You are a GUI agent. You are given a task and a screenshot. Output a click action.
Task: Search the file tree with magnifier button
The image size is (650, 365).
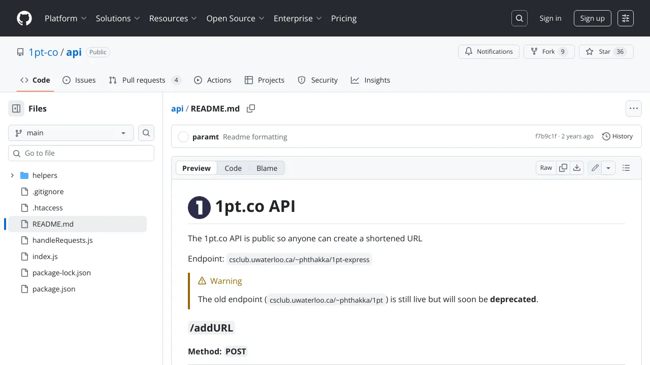click(146, 133)
